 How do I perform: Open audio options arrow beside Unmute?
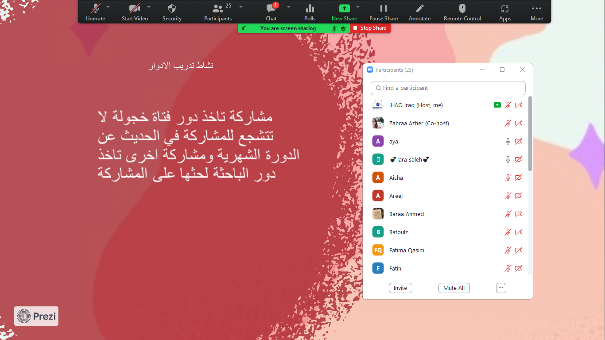[x=108, y=7]
